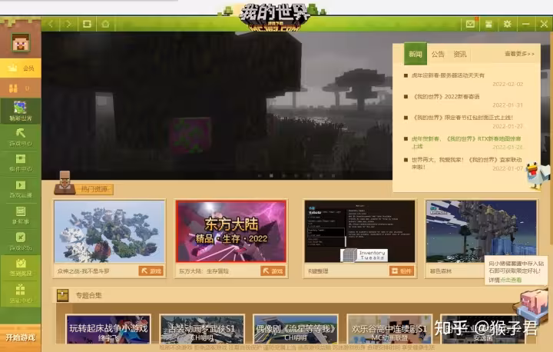
Task: Open news 世界再大，我爱我家 联动
Action: [466, 163]
